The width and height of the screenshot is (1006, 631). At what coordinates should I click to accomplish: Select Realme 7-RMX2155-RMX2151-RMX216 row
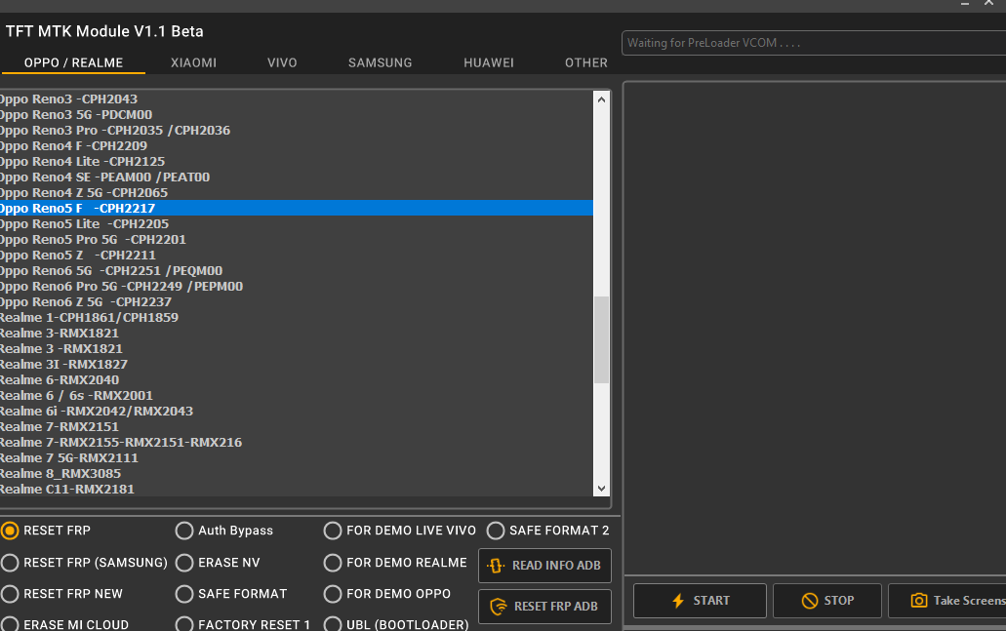pyautogui.click(x=297, y=443)
